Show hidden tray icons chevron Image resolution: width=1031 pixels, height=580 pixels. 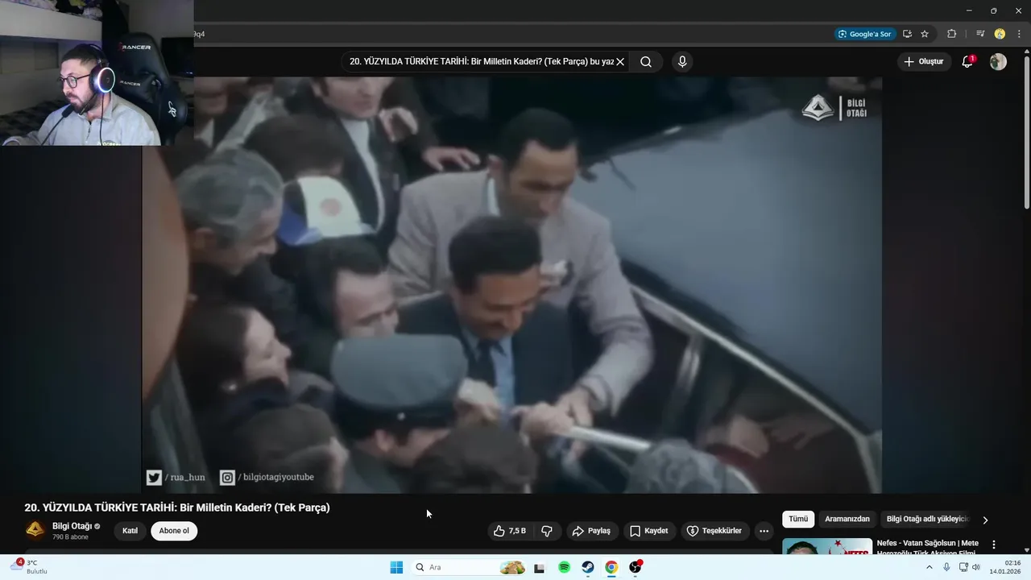[x=930, y=567]
